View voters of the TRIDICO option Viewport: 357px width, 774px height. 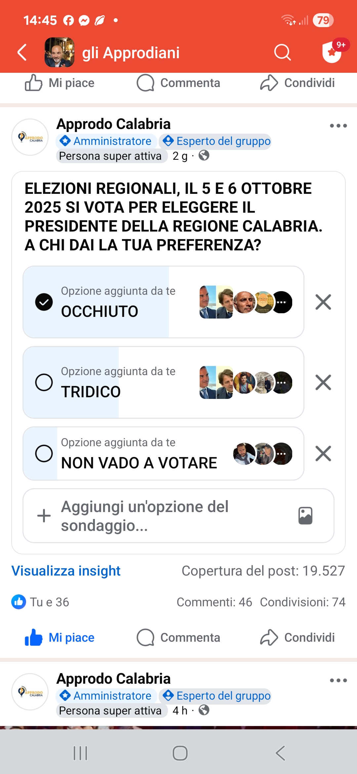[x=246, y=382]
